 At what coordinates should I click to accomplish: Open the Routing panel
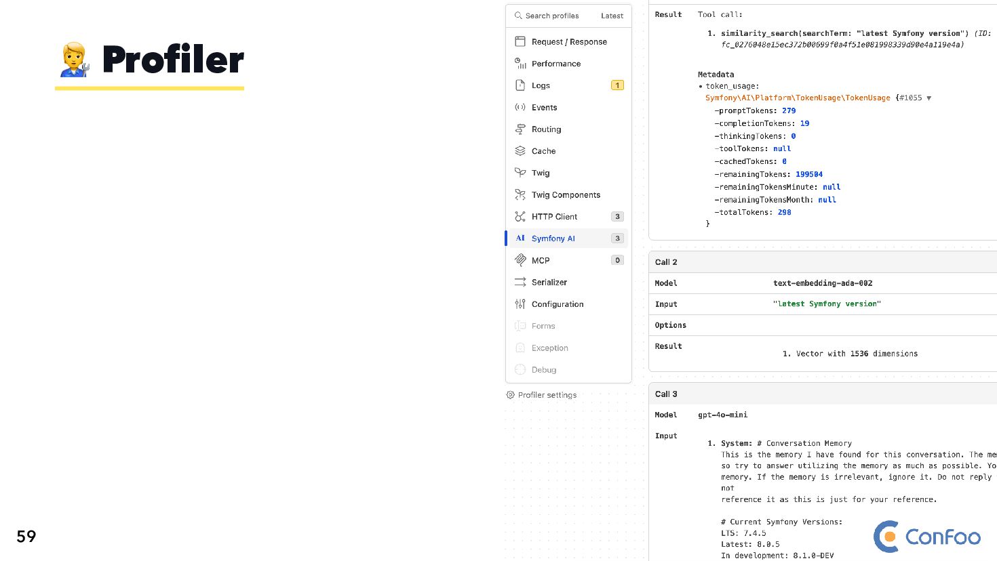pos(568,129)
